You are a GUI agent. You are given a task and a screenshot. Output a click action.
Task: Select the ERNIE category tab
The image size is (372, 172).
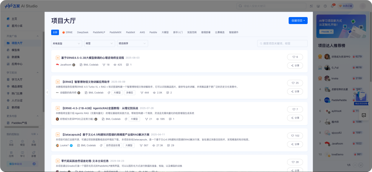pyautogui.click(x=67, y=32)
